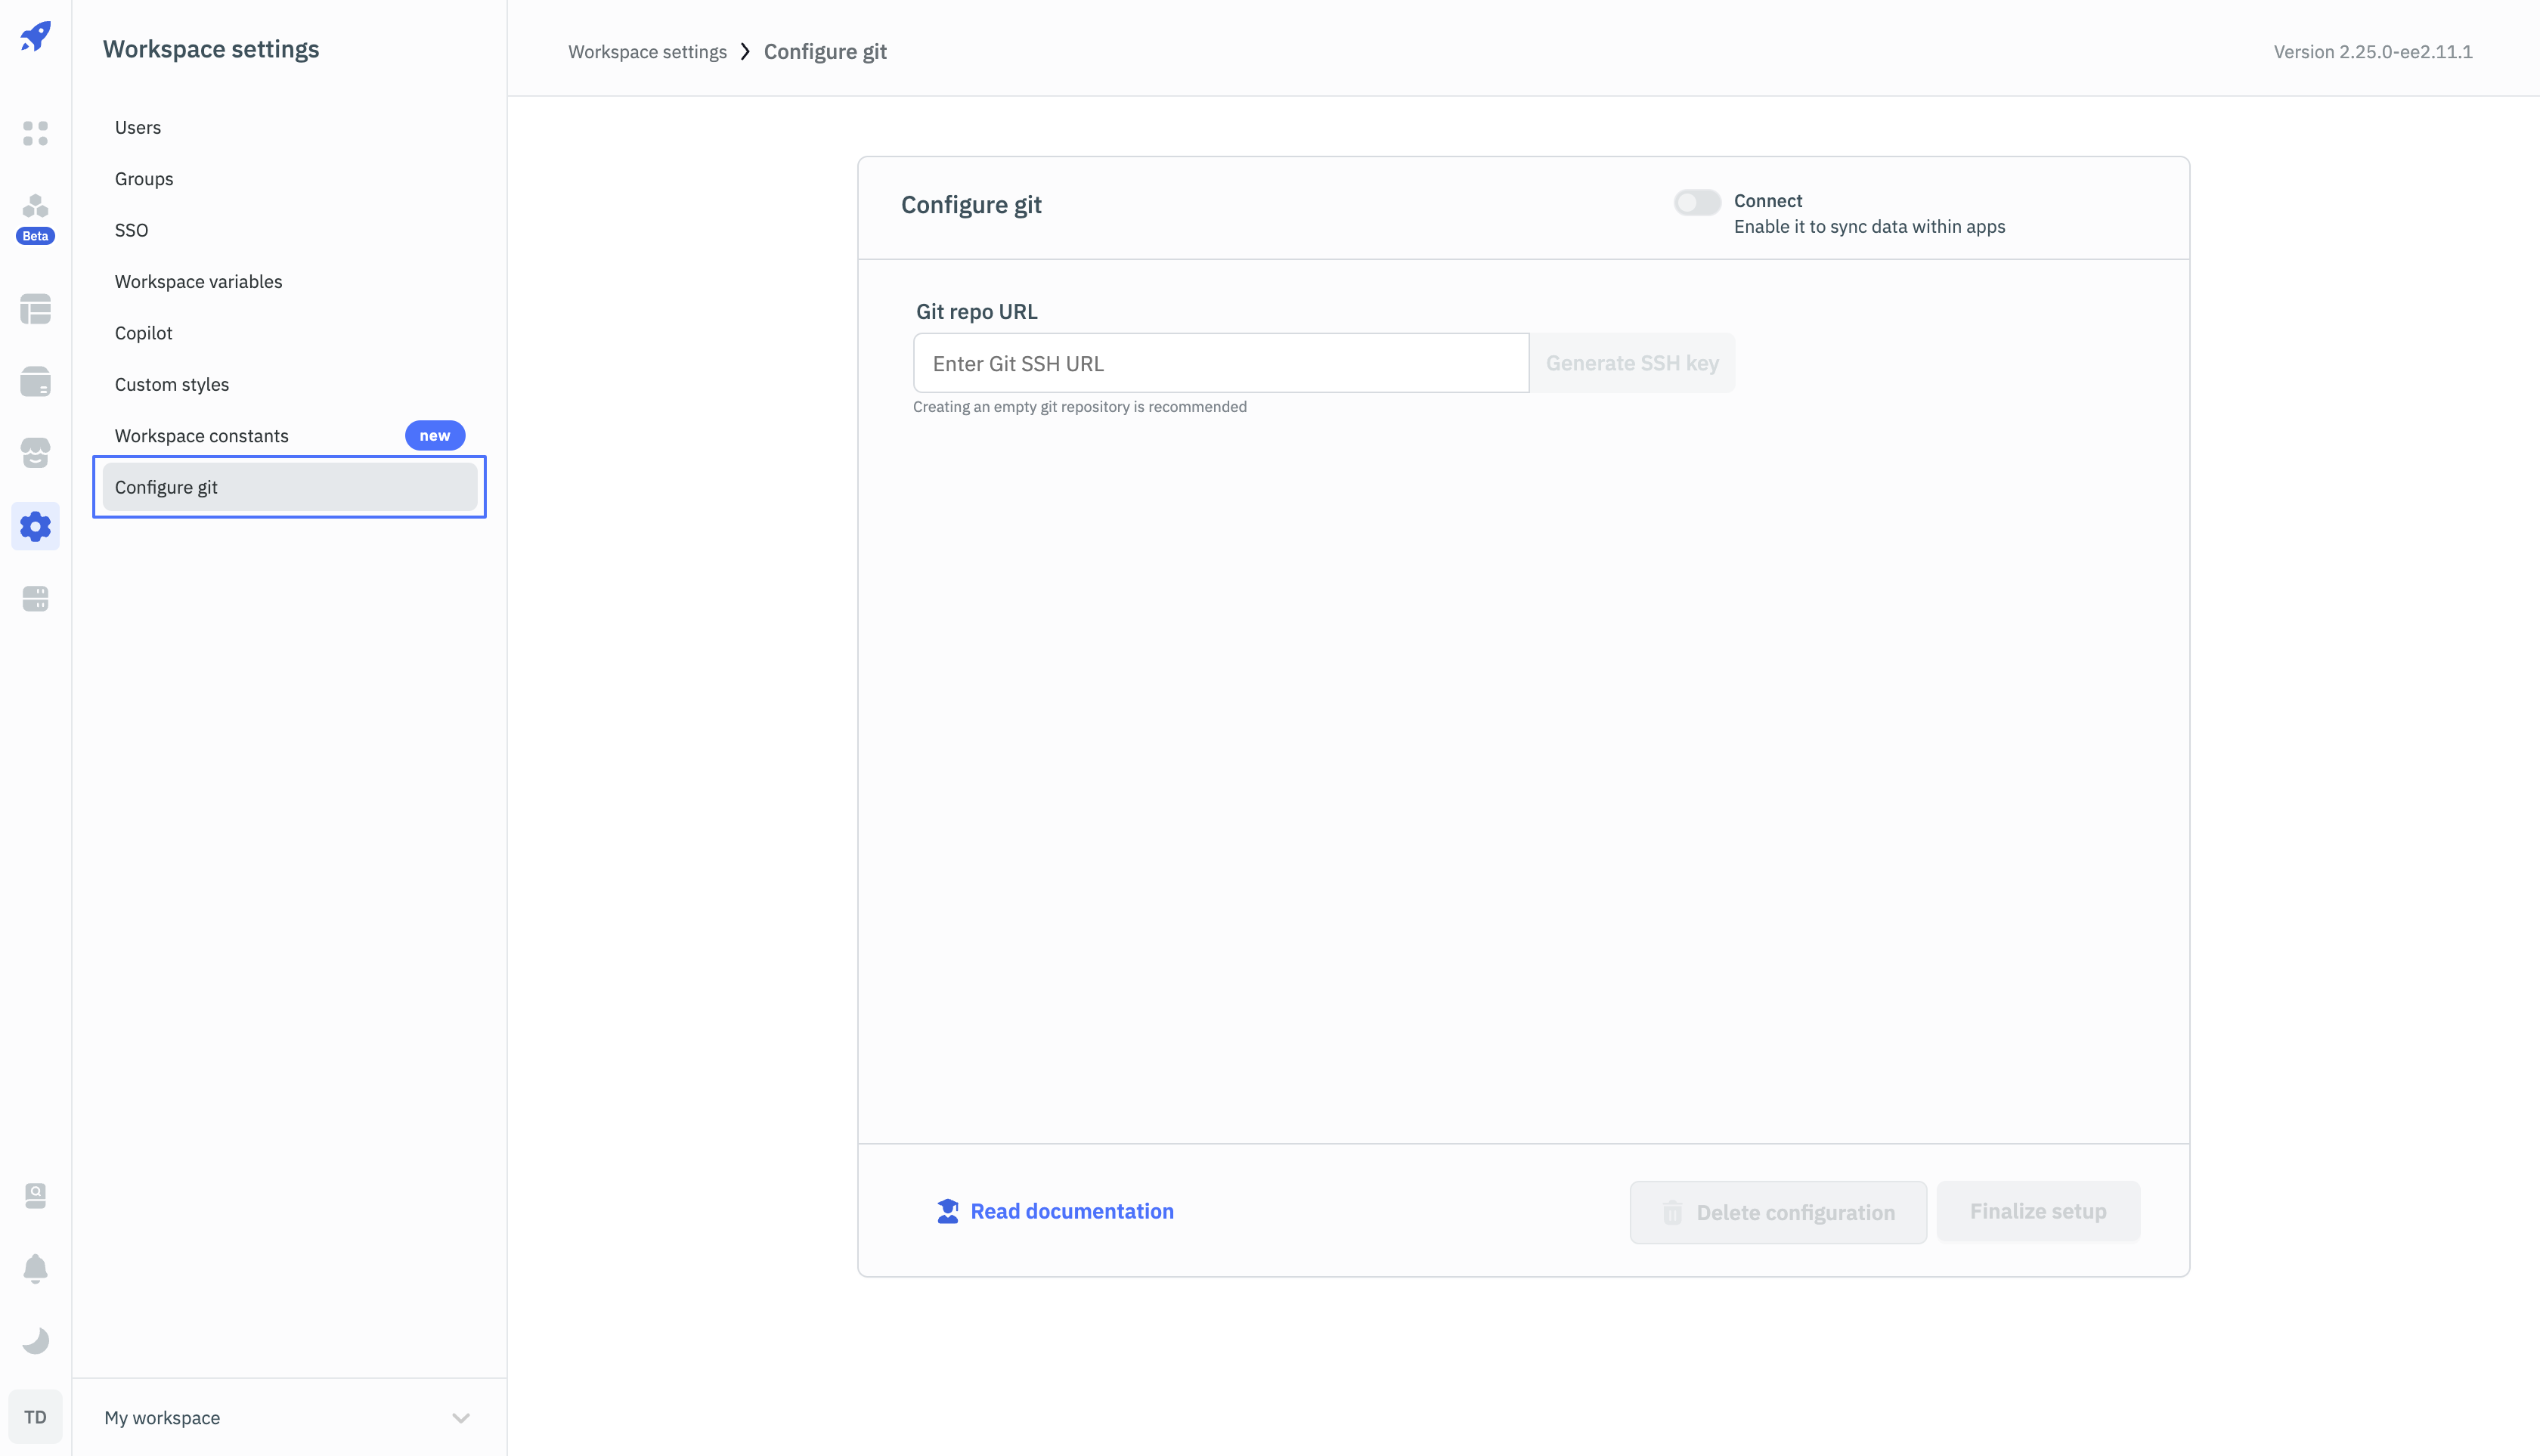Open the notifications bell icon

(35, 1268)
